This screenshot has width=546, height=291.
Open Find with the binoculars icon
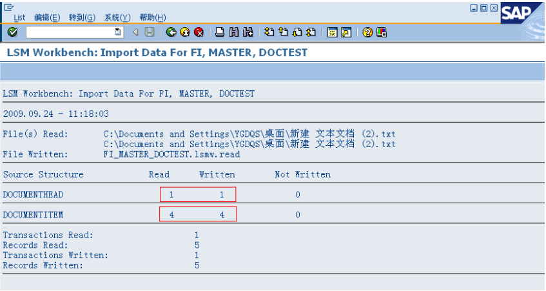point(234,32)
